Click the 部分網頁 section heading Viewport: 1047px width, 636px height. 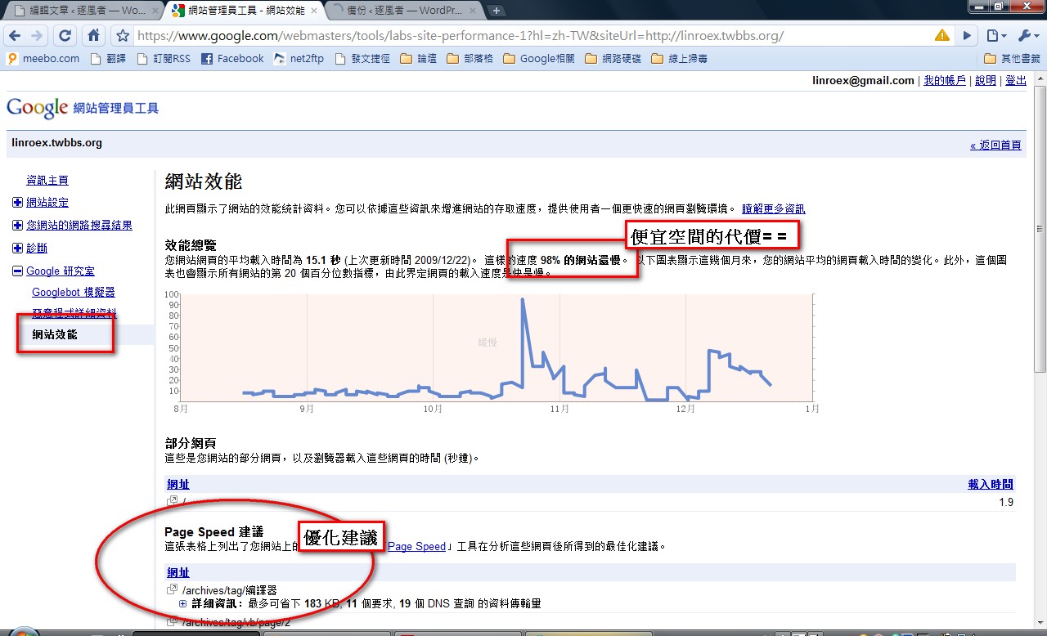191,443
